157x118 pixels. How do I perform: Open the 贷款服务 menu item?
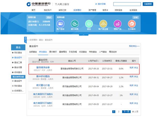(118, 10)
